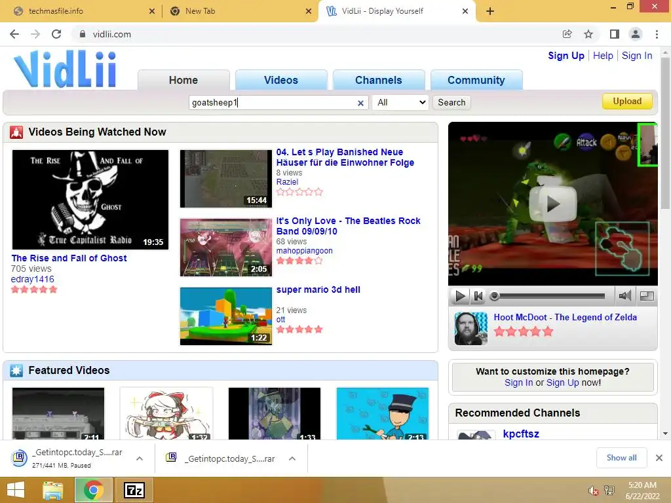Open the Raziel uploader link
Viewport: 671px width, 503px height.
287,182
